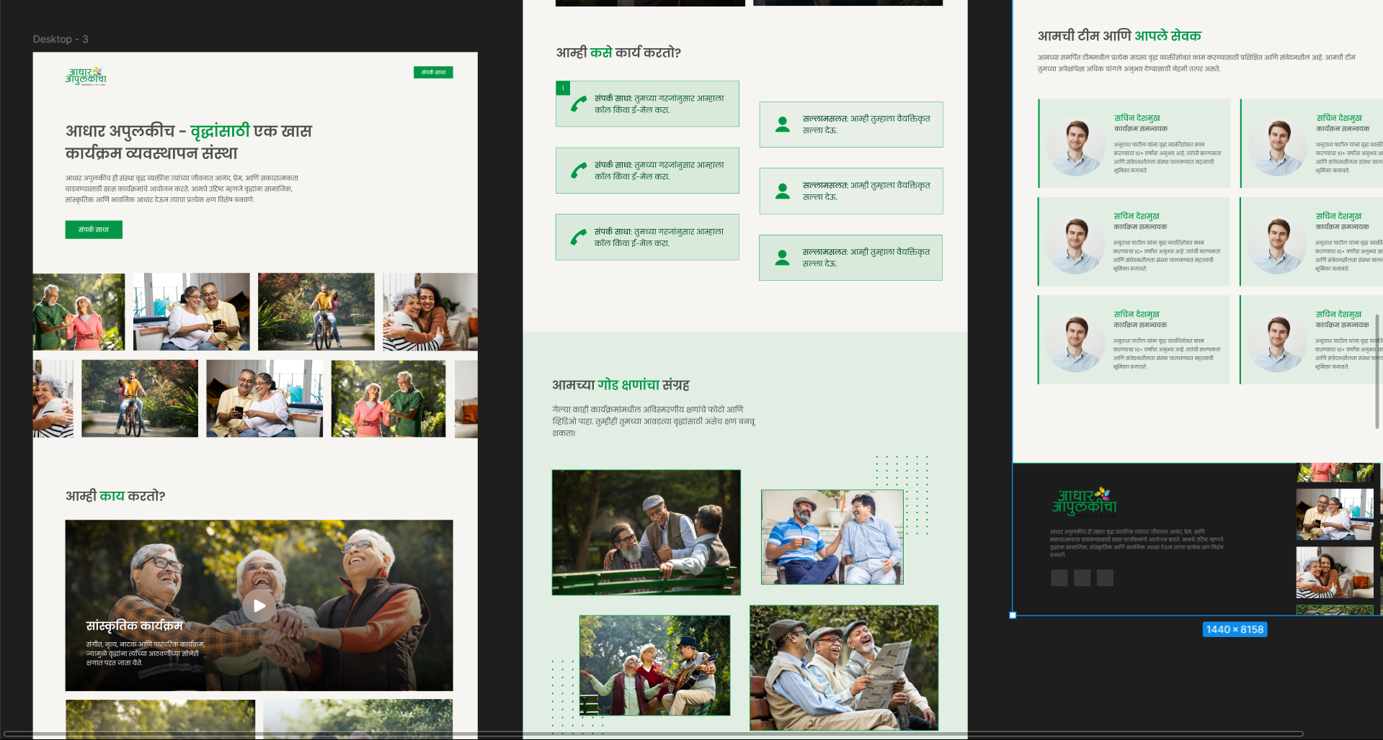Click the third social icon placeholder in footer
This screenshot has height=740, width=1383.
[1105, 577]
